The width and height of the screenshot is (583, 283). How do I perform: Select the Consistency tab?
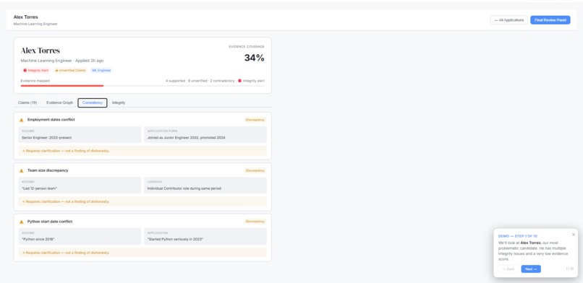pos(92,103)
